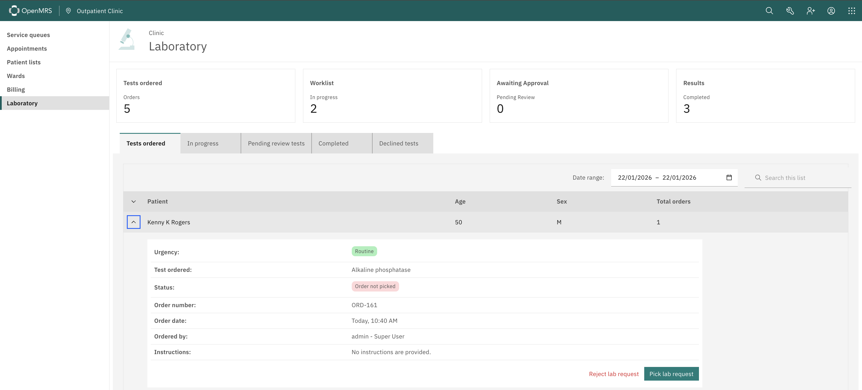Click the add patient icon
The height and width of the screenshot is (390, 862).
(x=810, y=11)
